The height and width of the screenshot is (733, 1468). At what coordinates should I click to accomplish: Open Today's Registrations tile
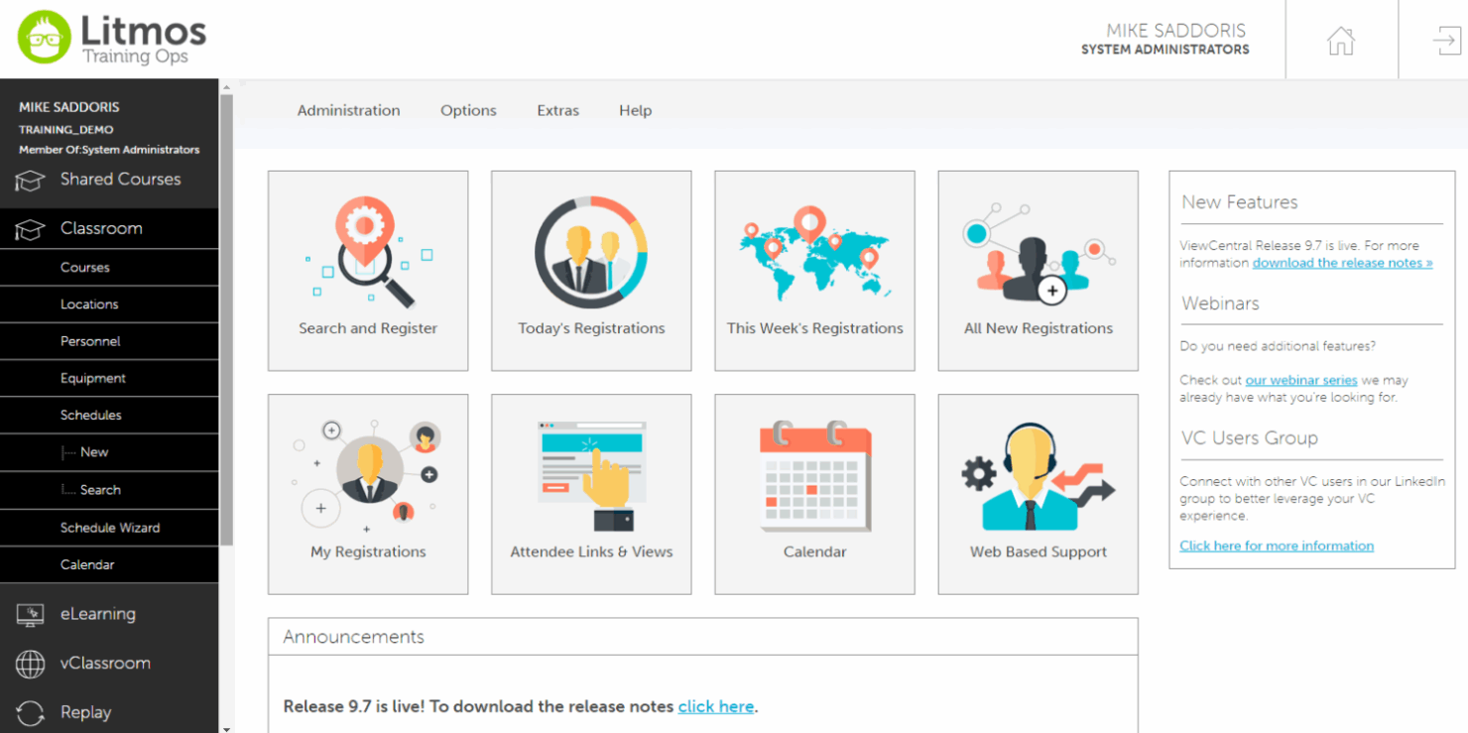(591, 271)
